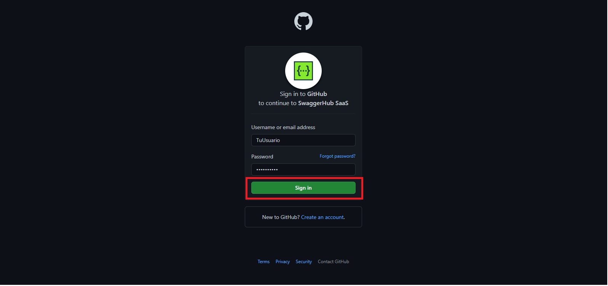Open the Security footer link
The height and width of the screenshot is (286, 608).
point(304,262)
